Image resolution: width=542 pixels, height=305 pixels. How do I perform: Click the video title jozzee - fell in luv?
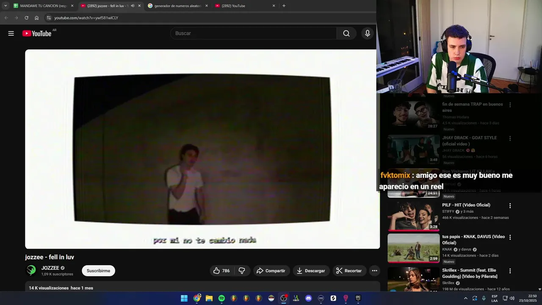[x=50, y=257]
